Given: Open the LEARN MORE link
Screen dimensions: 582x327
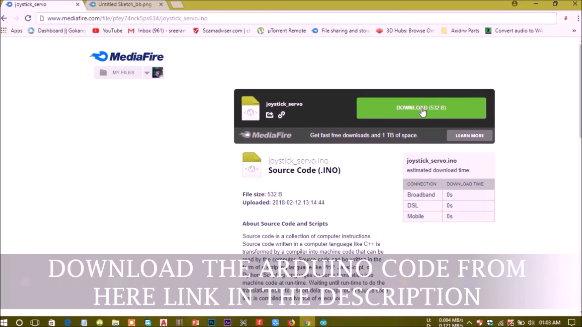Looking at the screenshot, I should [x=469, y=135].
